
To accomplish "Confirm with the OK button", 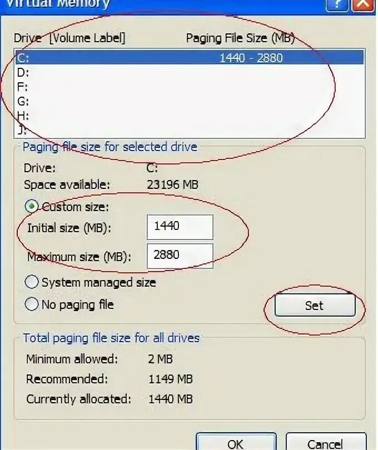I will point(236,442).
